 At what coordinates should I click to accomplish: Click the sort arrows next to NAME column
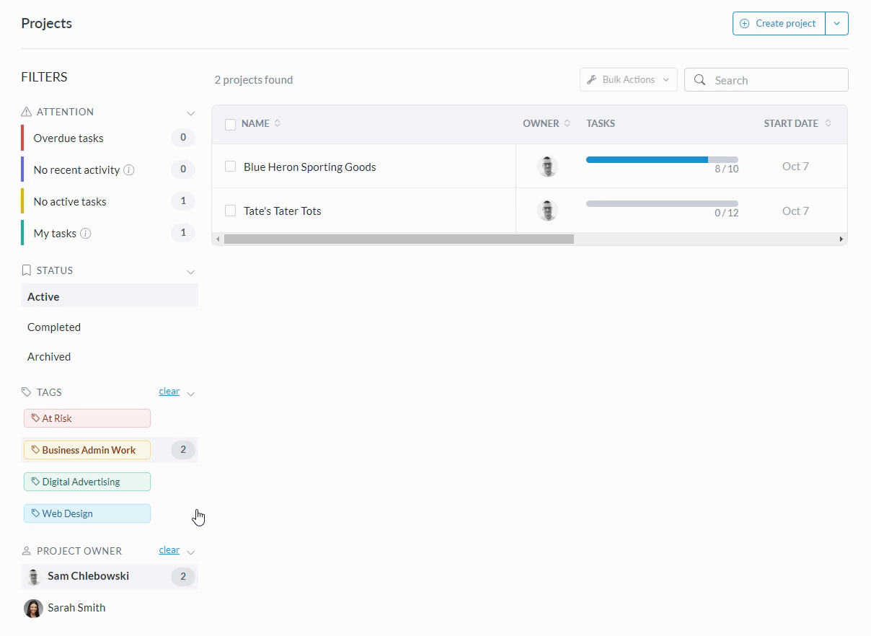click(x=278, y=123)
